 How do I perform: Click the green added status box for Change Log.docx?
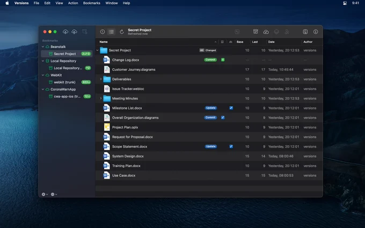[x=223, y=60]
